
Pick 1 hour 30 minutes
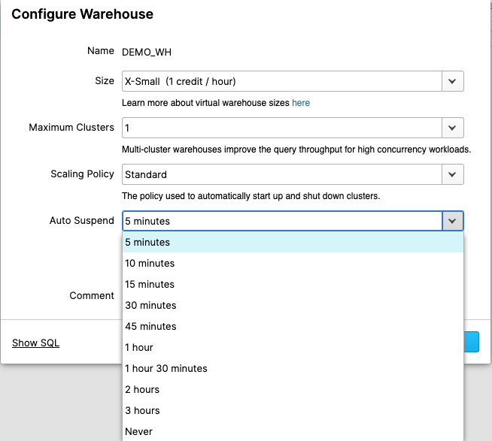pyautogui.click(x=293, y=368)
